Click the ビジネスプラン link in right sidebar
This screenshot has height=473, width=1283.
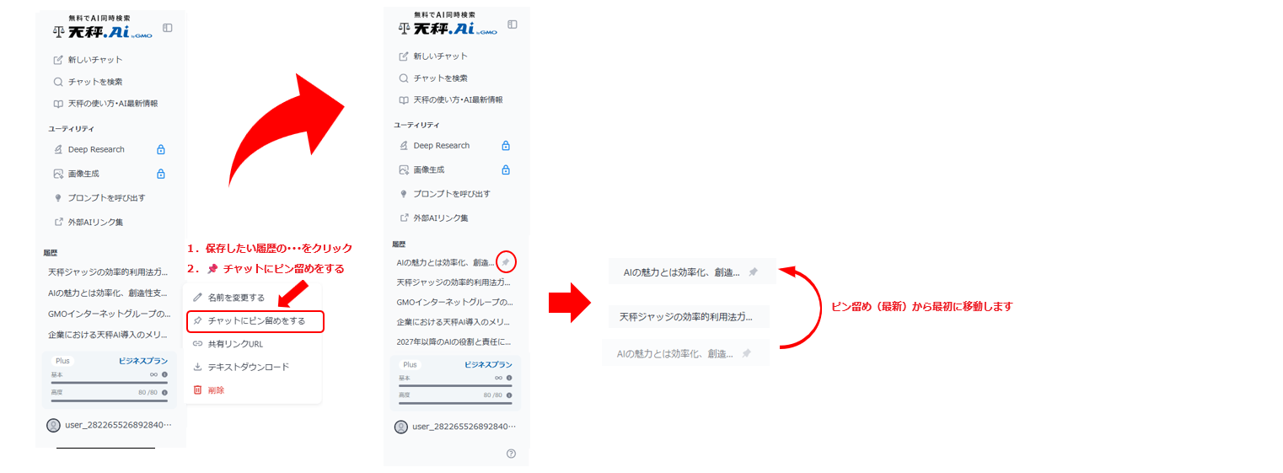488,365
